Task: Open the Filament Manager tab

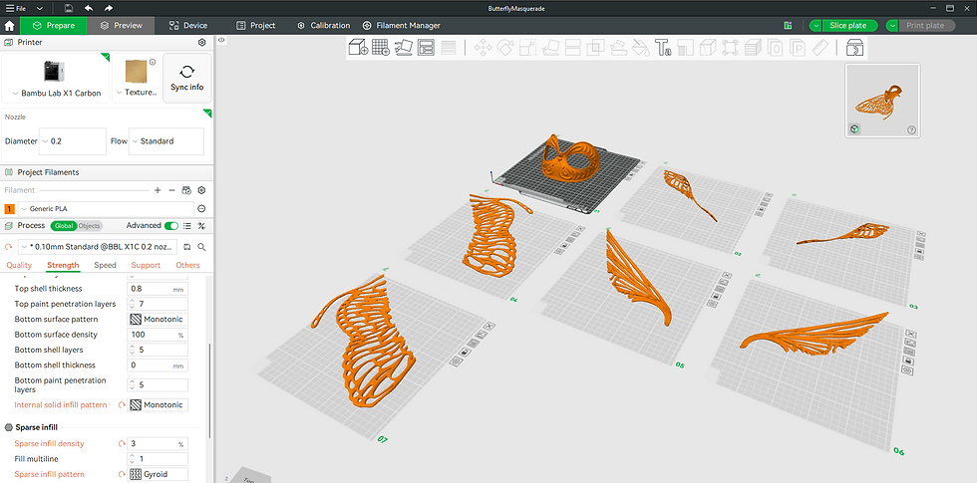Action: pyautogui.click(x=401, y=26)
